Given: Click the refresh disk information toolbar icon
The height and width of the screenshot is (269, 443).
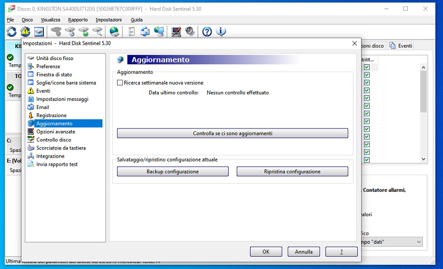Looking at the screenshot, I should click(11, 31).
